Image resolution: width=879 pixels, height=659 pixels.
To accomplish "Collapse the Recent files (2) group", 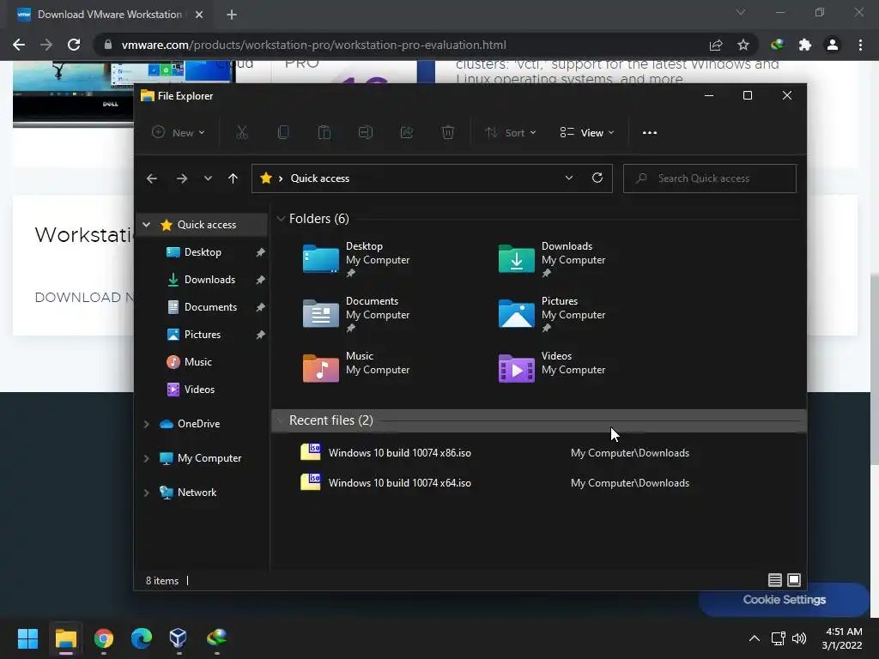I will coord(281,420).
